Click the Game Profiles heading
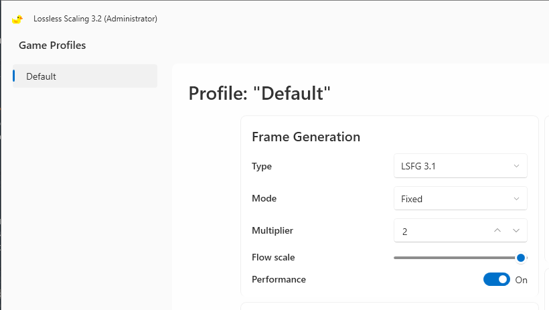Image resolution: width=549 pixels, height=310 pixels. (x=52, y=45)
